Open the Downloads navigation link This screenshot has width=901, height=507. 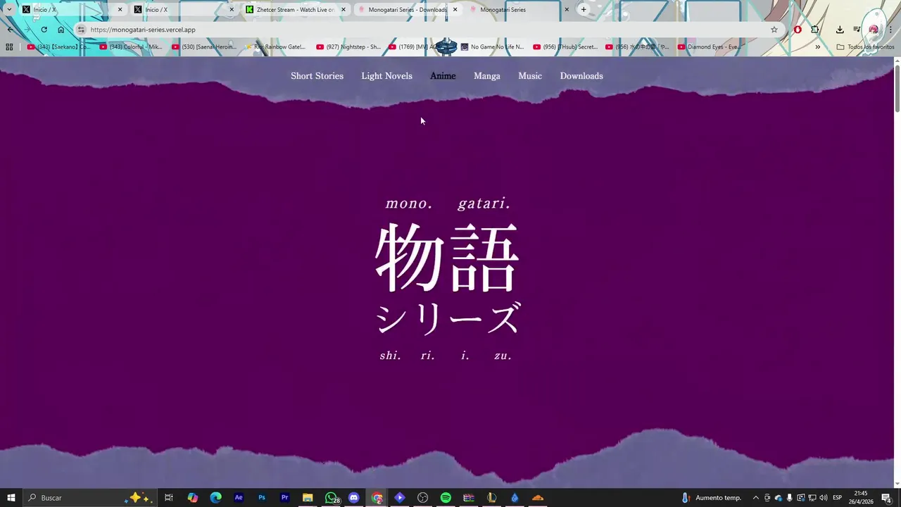[x=581, y=76]
